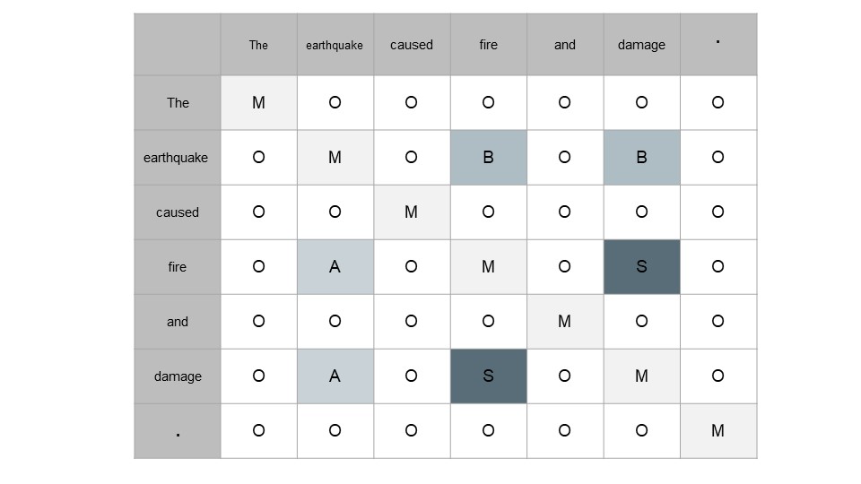Click the 'fire' row header
The height and width of the screenshot is (484, 861).
178,267
